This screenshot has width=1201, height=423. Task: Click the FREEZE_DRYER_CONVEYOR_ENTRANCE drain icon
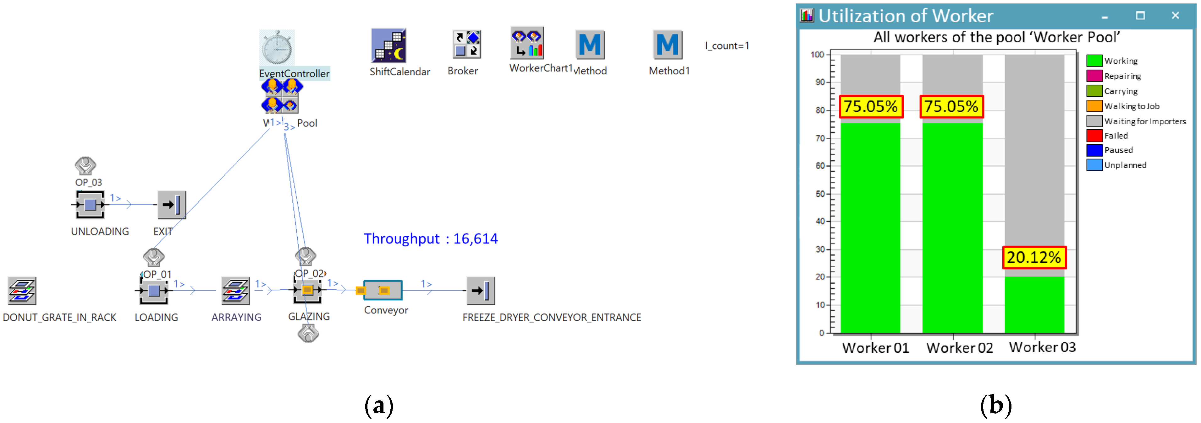tap(481, 291)
